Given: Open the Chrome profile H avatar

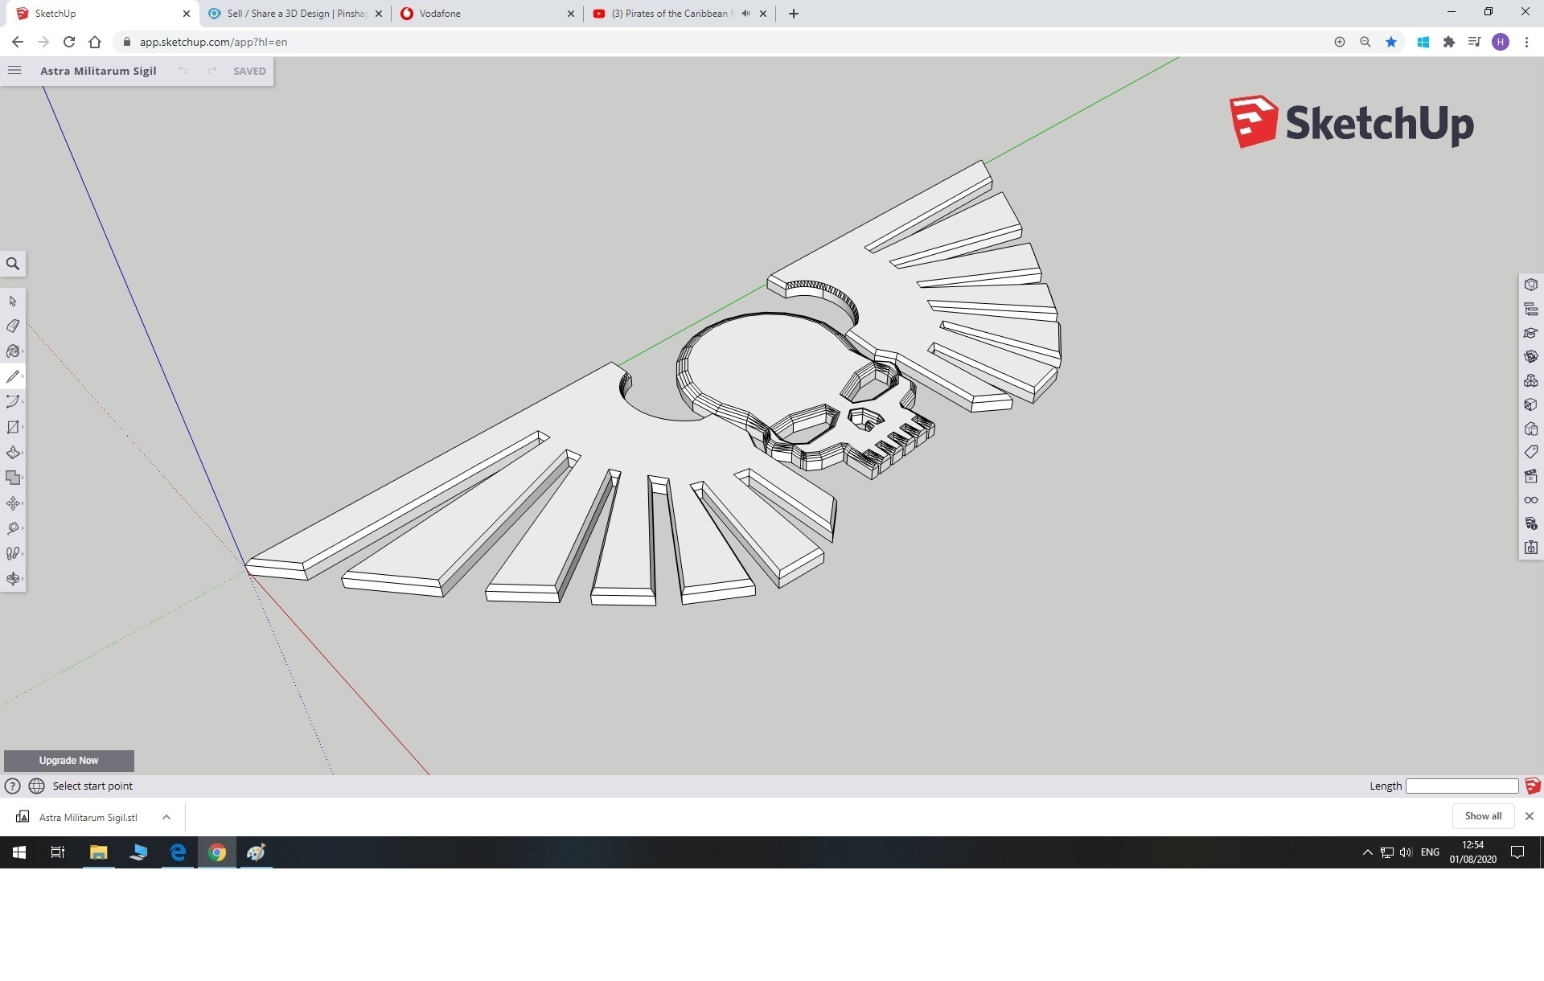Looking at the screenshot, I should point(1501,42).
